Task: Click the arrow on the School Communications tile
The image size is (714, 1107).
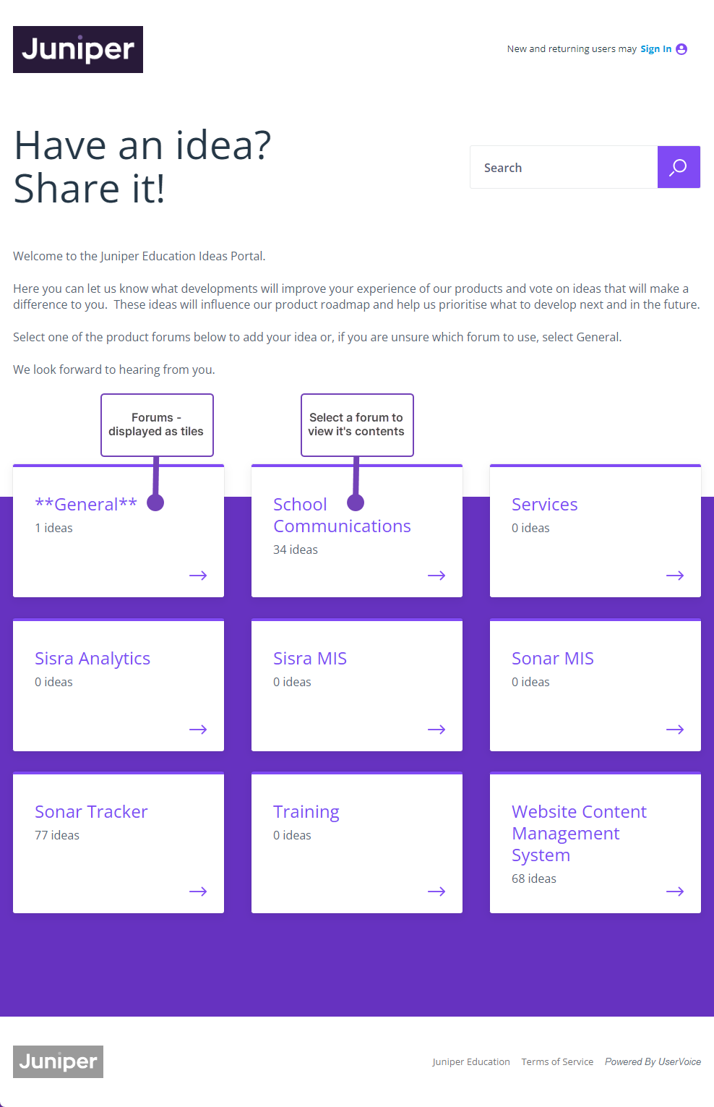Action: (436, 575)
